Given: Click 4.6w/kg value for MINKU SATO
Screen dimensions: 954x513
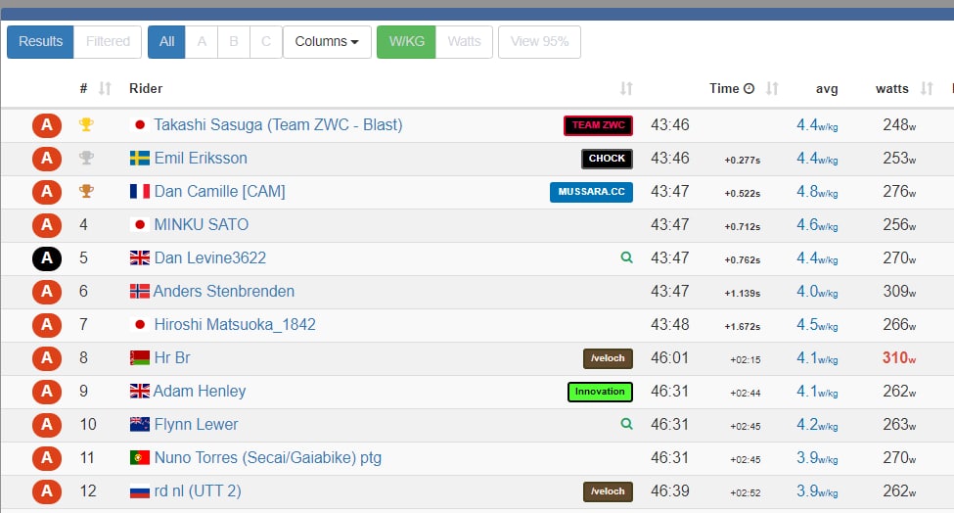Looking at the screenshot, I should click(817, 224).
